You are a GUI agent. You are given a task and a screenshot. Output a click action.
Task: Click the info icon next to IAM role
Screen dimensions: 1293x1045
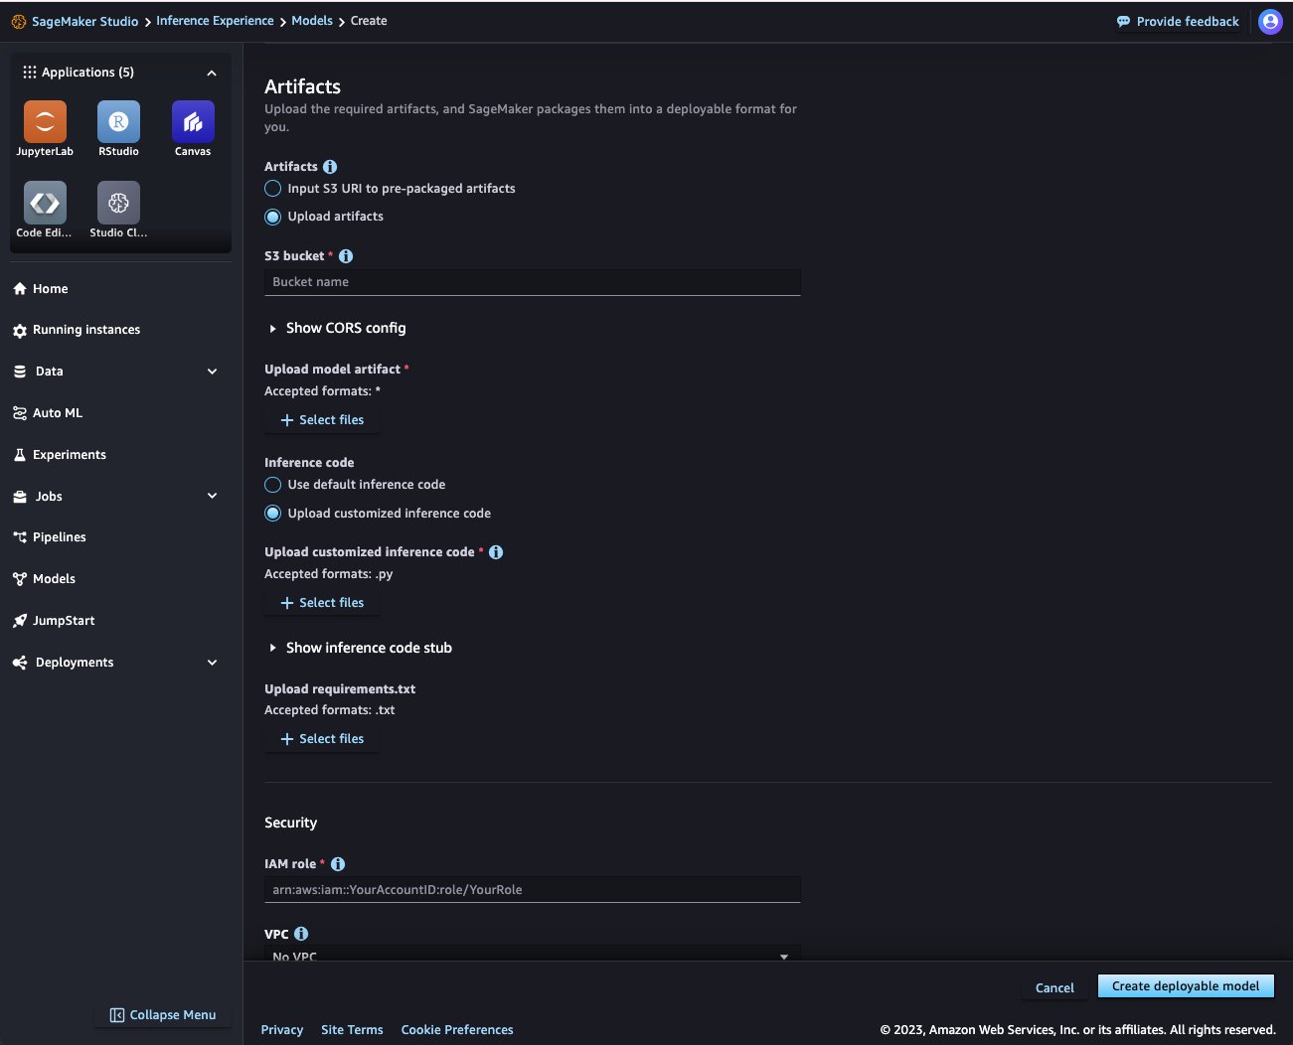pos(338,864)
